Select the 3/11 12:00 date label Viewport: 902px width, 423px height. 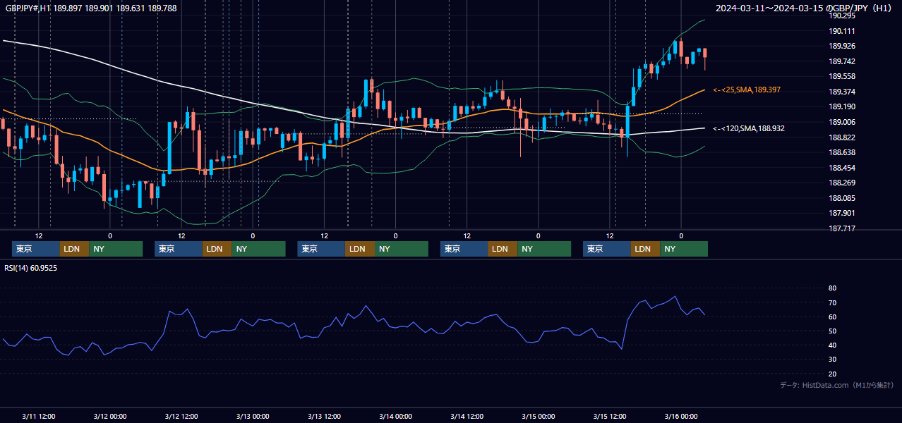click(x=39, y=417)
